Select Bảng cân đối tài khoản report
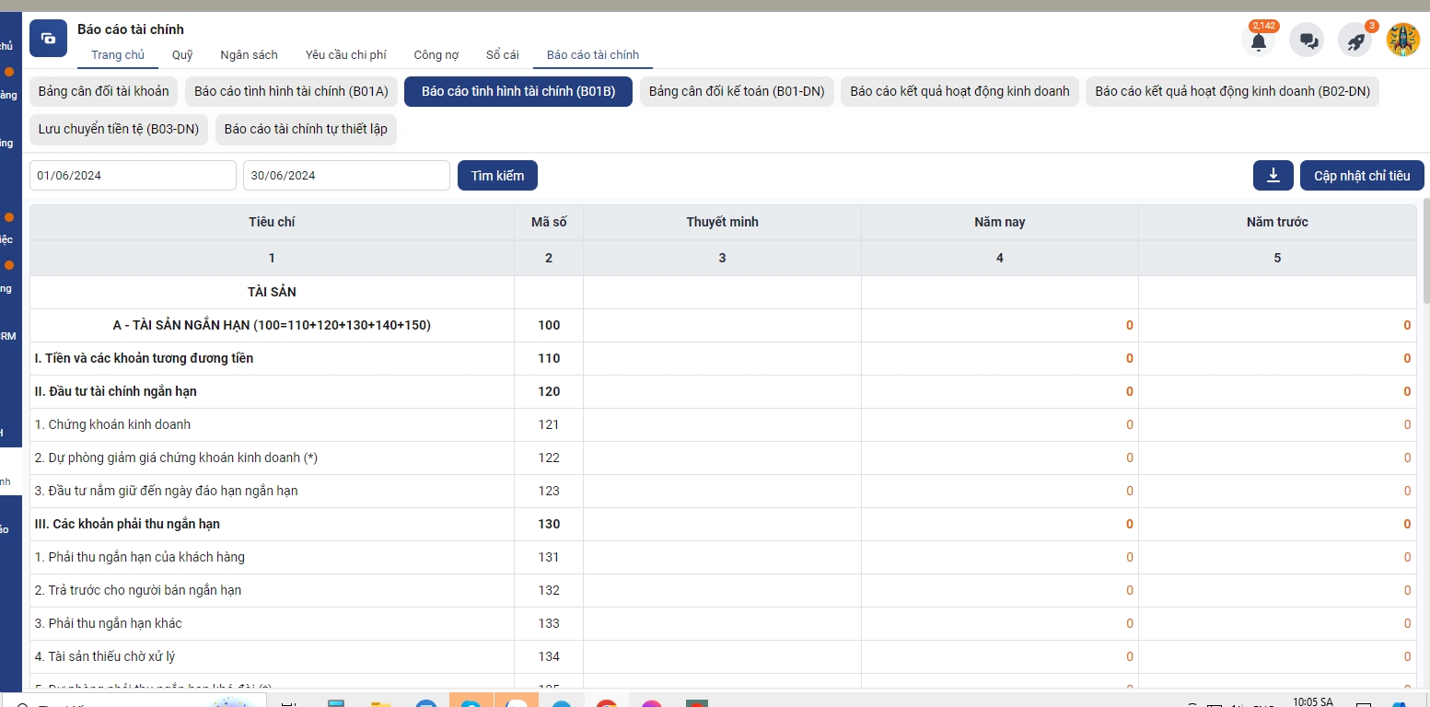The width and height of the screenshot is (1430, 707). 103,91
